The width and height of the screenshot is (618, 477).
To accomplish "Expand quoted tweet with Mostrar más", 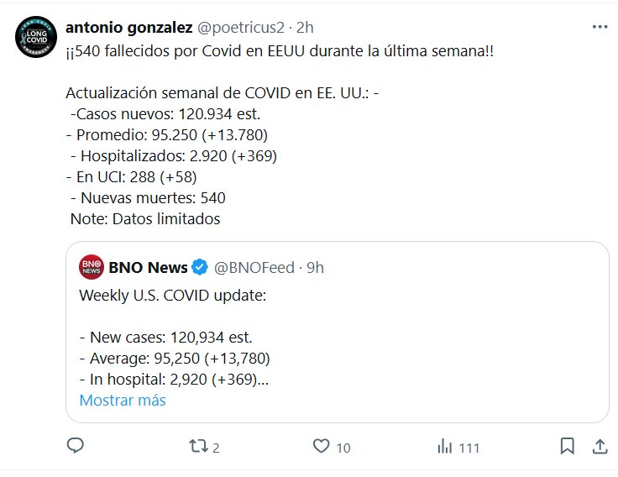I will 123,400.
